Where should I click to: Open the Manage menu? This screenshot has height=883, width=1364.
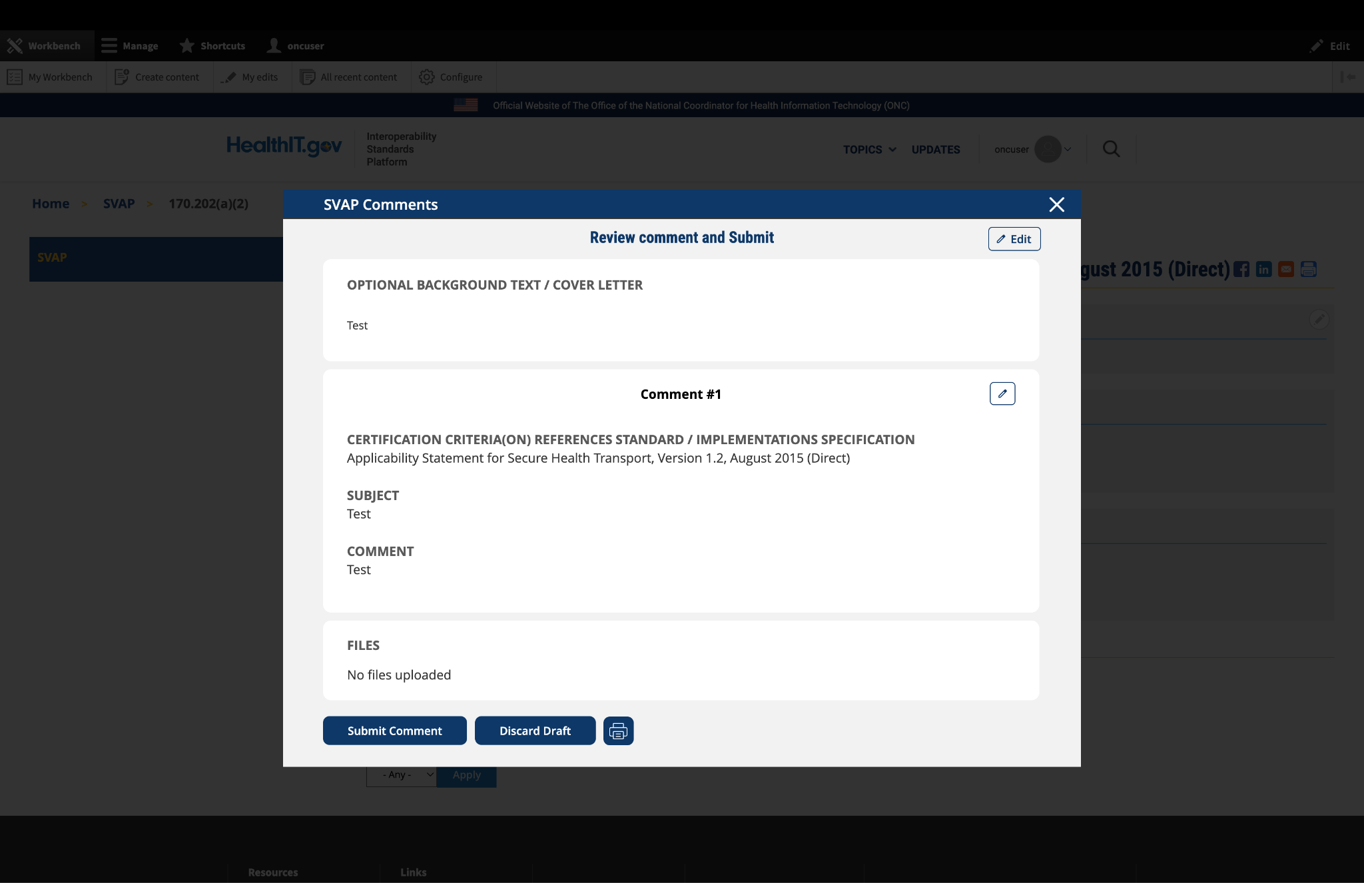click(x=130, y=46)
